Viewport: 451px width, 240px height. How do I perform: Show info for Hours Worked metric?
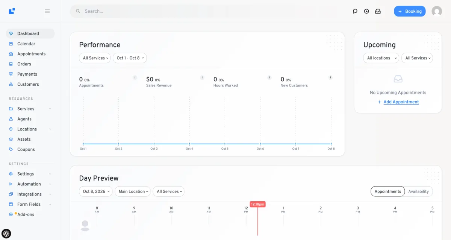point(269,77)
